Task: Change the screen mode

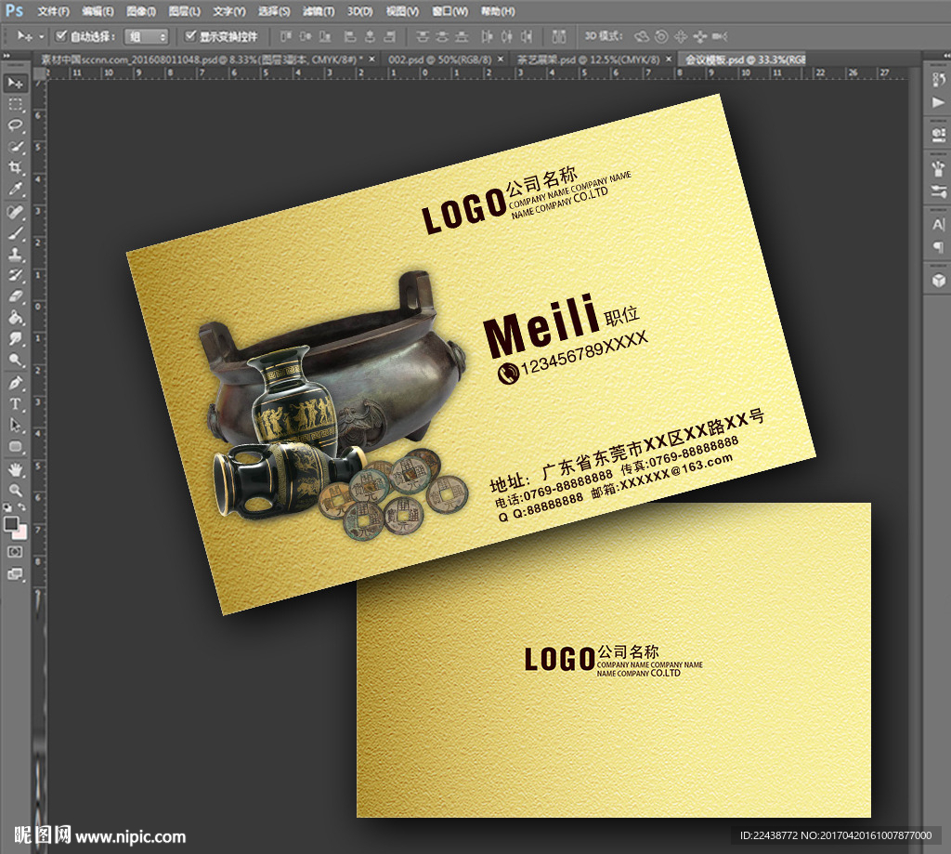Action: click(15, 574)
